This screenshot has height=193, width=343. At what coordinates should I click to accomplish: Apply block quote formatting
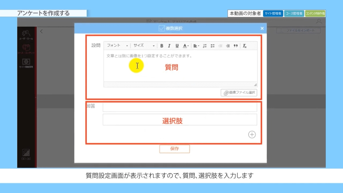click(x=236, y=46)
